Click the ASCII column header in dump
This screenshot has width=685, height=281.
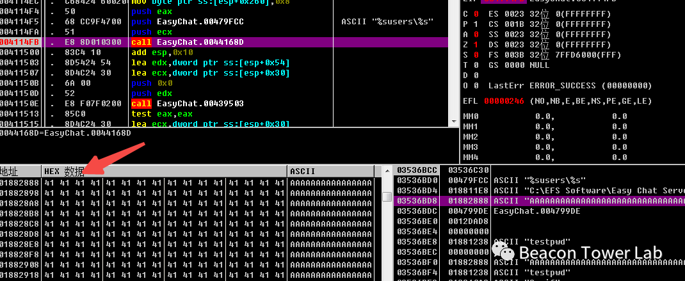click(x=331, y=172)
